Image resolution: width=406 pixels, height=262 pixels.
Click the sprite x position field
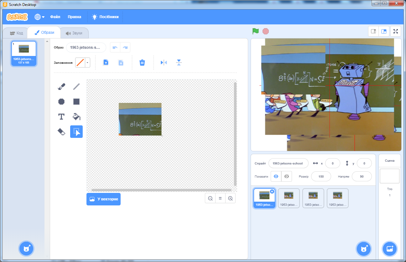click(333, 163)
